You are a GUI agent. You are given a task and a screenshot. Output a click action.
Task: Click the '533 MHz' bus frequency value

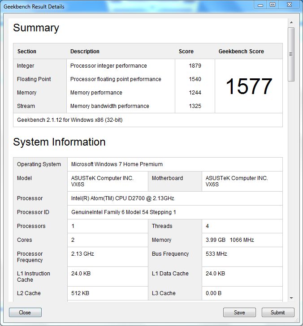click(216, 254)
